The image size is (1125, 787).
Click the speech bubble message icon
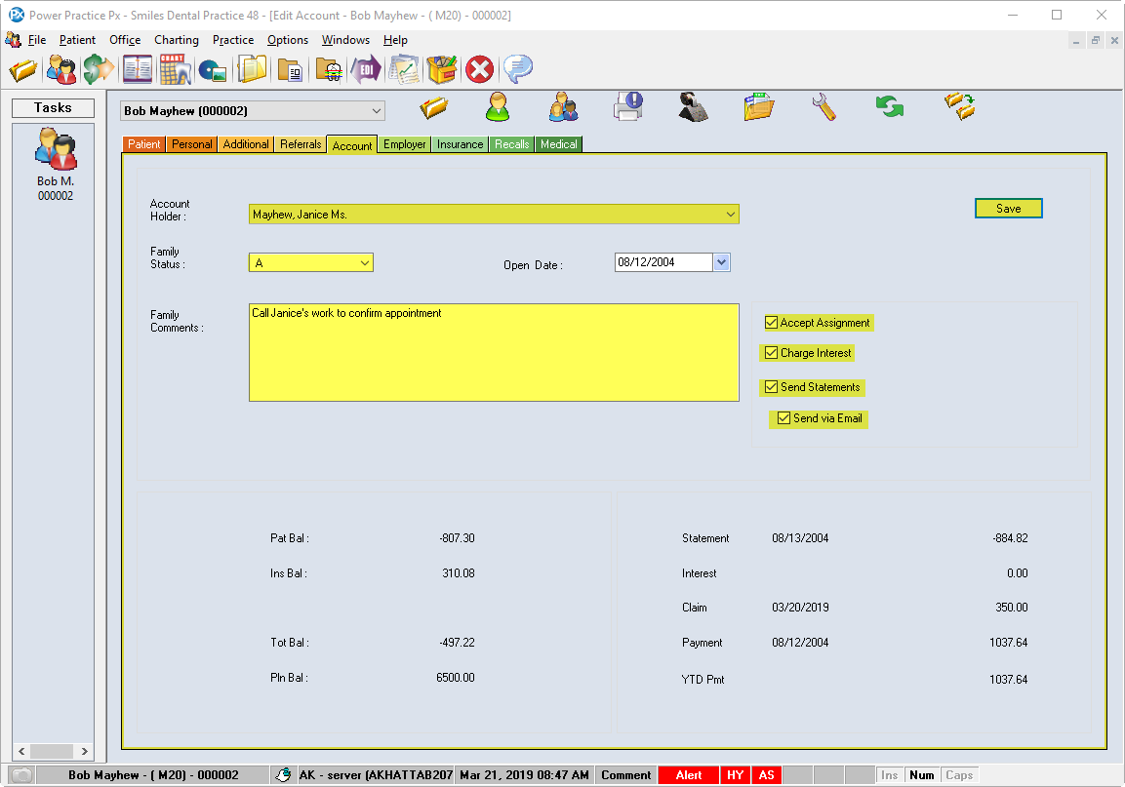click(x=517, y=70)
